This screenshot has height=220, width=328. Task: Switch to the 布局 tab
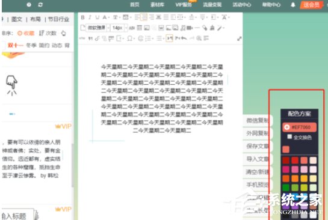36,19
